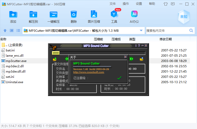Select the bat.ini file
The image size is (197, 129).
point(8,50)
